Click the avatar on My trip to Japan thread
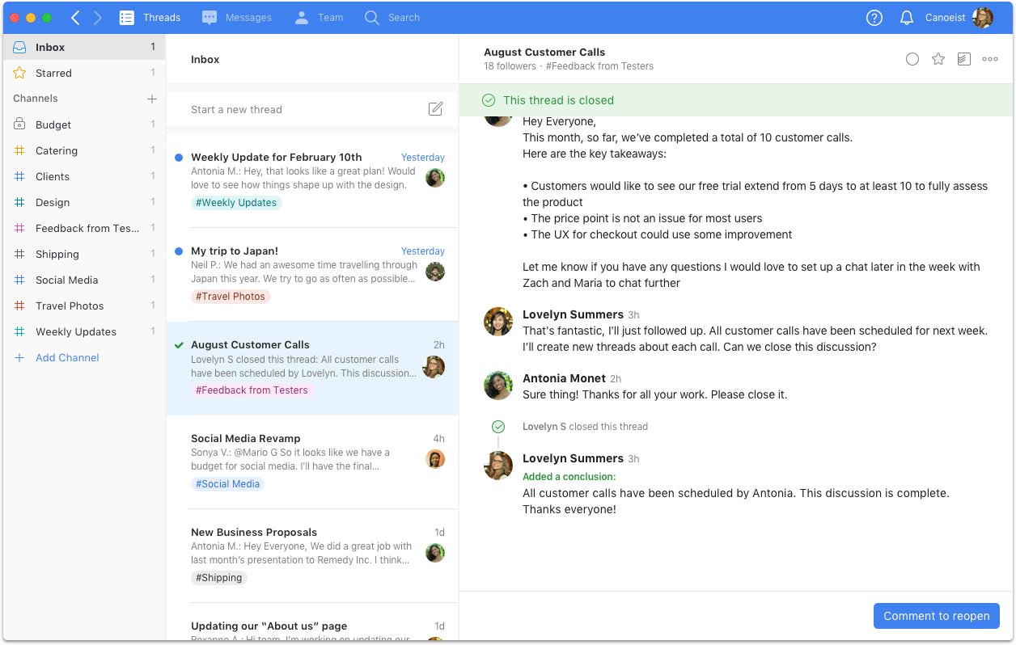This screenshot has height=645, width=1016. pyautogui.click(x=435, y=272)
